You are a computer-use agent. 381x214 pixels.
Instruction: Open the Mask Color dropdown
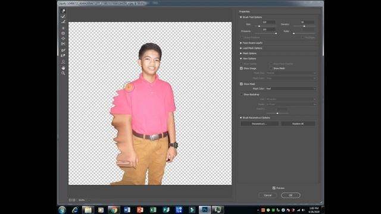[x=291, y=89]
